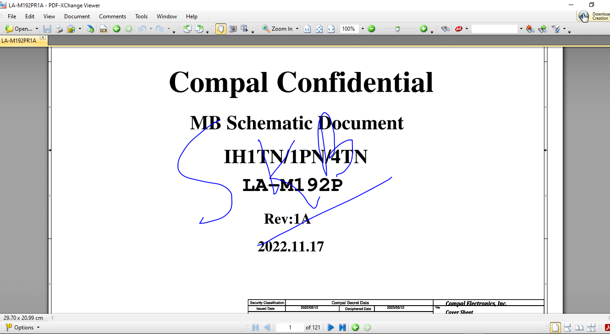Jump to the last page
The width and height of the screenshot is (610, 334).
(342, 328)
